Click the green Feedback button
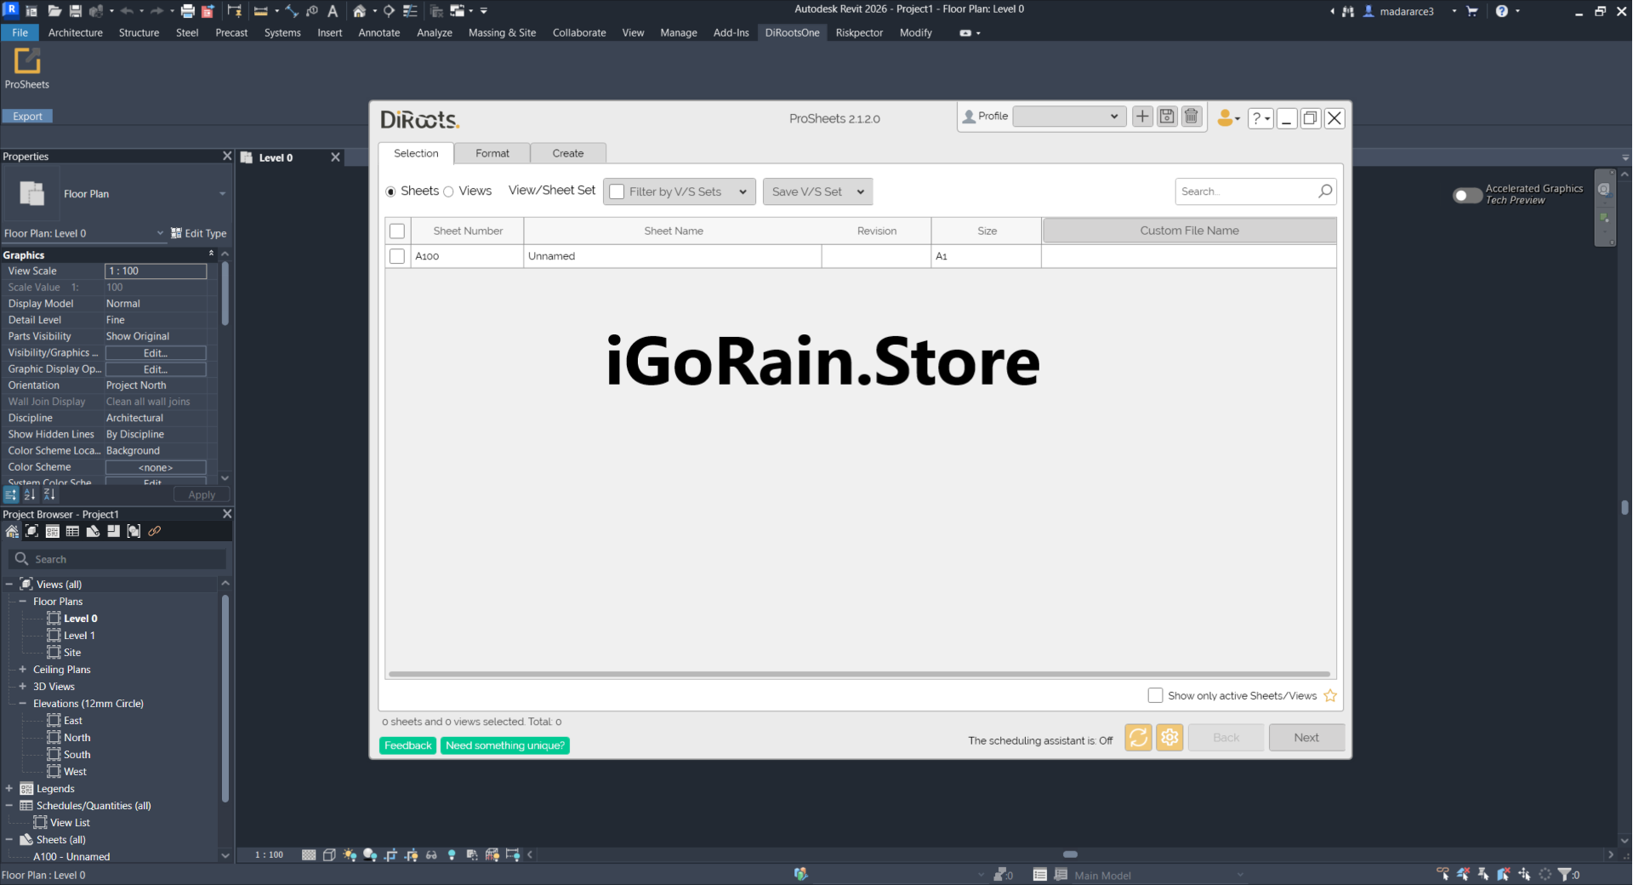Image resolution: width=1633 pixels, height=885 pixels. 407,745
